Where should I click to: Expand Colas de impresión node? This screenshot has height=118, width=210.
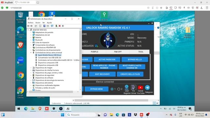pyautogui.click(x=31, y=43)
